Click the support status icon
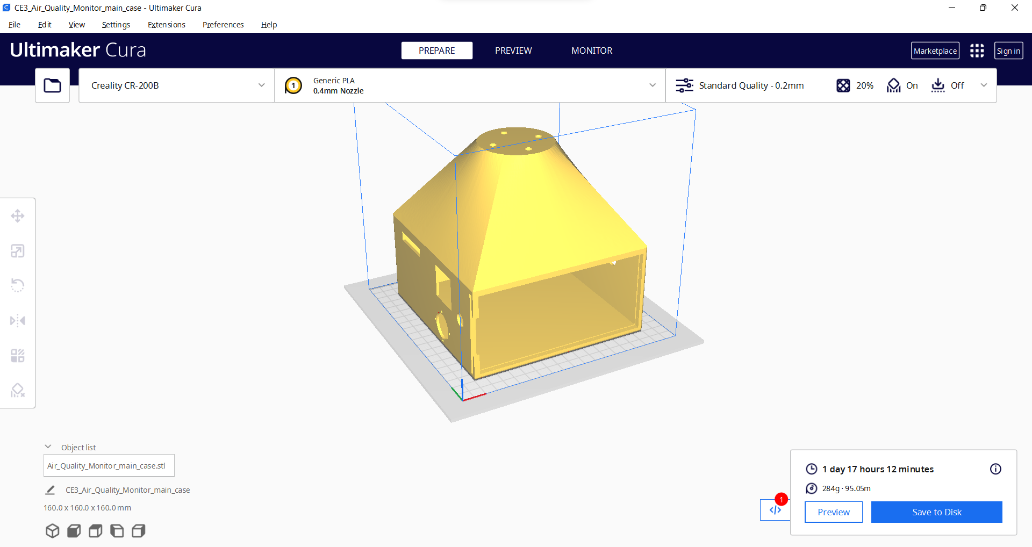Screen dimensions: 1032x547 point(893,85)
